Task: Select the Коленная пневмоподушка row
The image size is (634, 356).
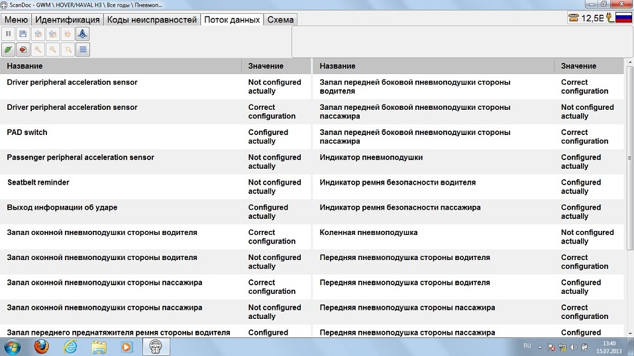Action: 468,237
